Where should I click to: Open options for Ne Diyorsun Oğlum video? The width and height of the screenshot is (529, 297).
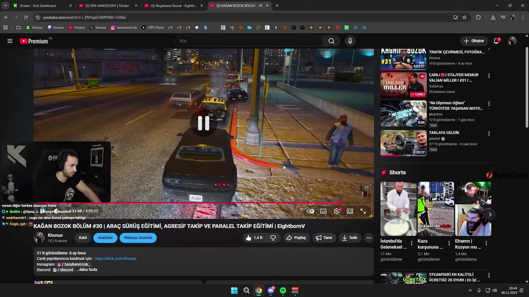pyautogui.click(x=489, y=104)
